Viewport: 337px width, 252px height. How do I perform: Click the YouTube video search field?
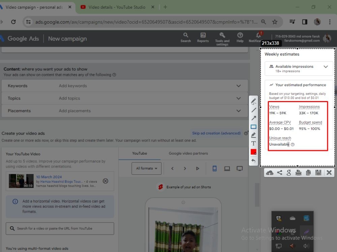(60, 228)
